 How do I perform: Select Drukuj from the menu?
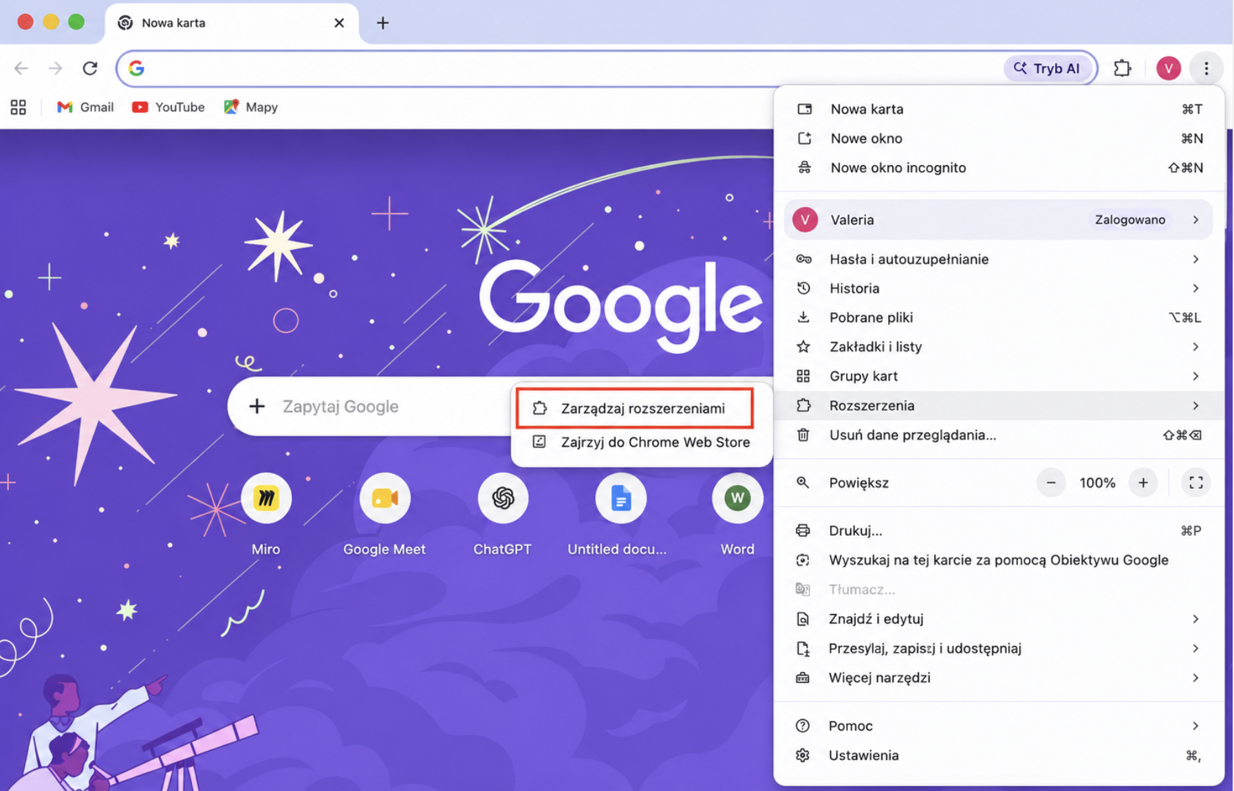click(x=998, y=530)
